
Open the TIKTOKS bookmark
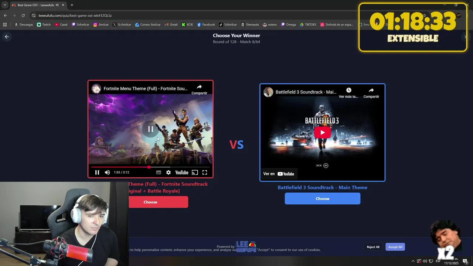pyautogui.click(x=308, y=25)
